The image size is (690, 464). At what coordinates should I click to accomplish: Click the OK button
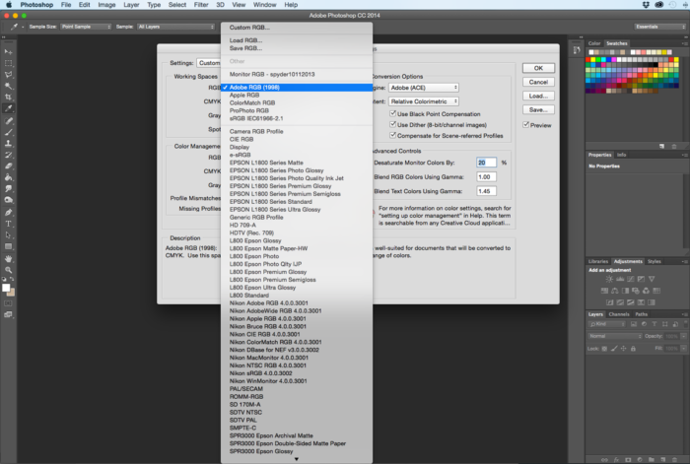537,68
